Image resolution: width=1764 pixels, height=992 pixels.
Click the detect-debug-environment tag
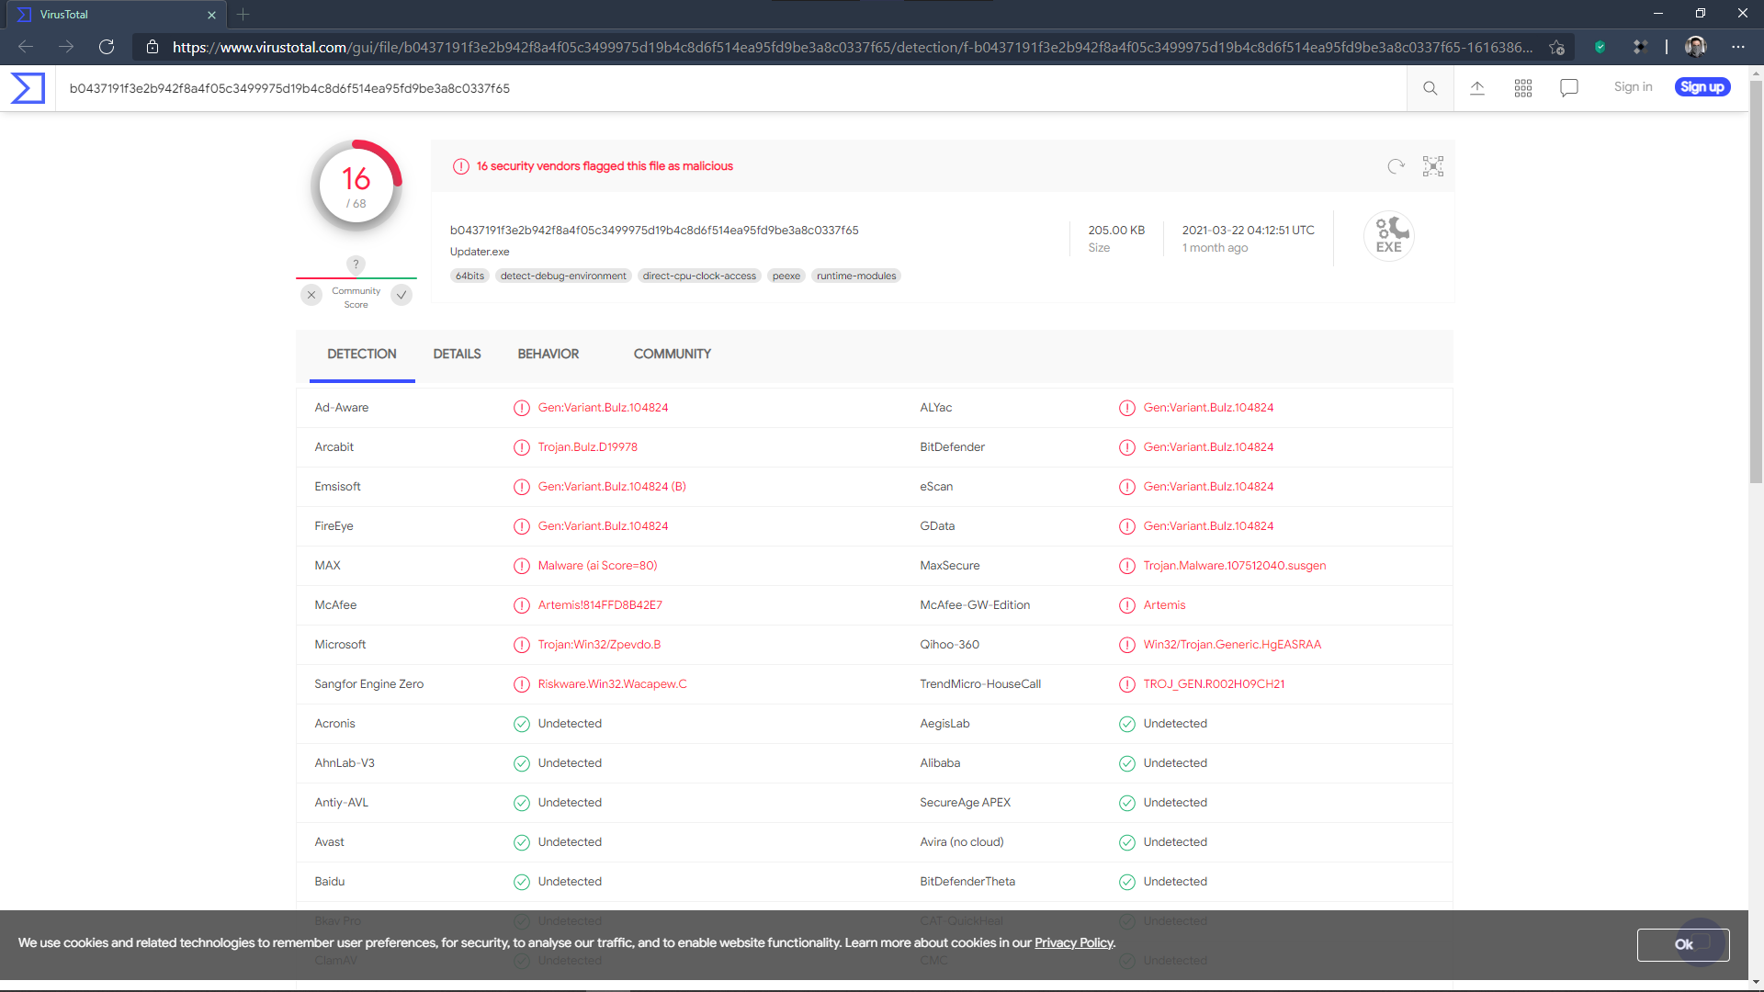(563, 276)
